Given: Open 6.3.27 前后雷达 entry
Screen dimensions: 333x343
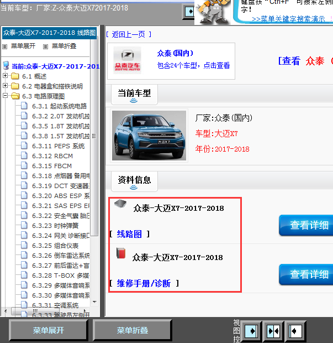Looking at the screenshot, I should (61, 266).
